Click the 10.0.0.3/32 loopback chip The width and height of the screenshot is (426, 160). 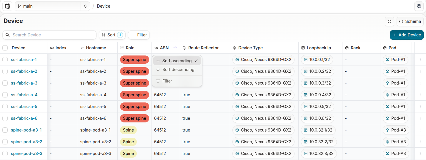pyautogui.click(x=317, y=83)
